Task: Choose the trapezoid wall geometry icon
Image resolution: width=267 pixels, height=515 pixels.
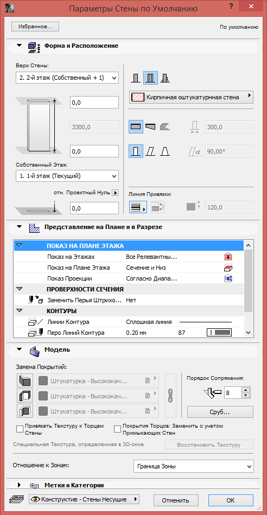Action: coord(150,126)
